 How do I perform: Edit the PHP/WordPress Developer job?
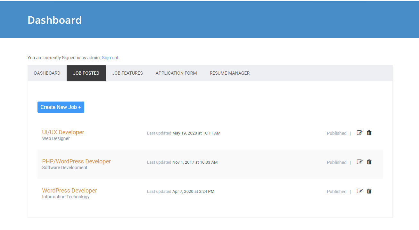(359, 162)
